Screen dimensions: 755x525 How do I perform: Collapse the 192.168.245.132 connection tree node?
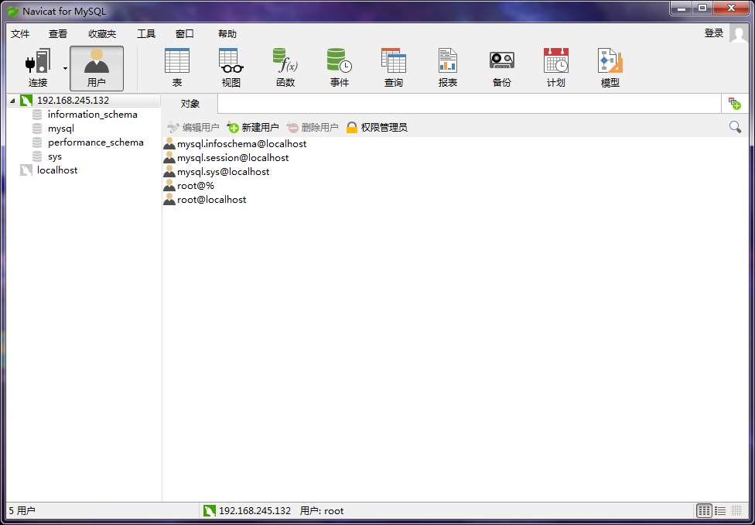[x=12, y=101]
